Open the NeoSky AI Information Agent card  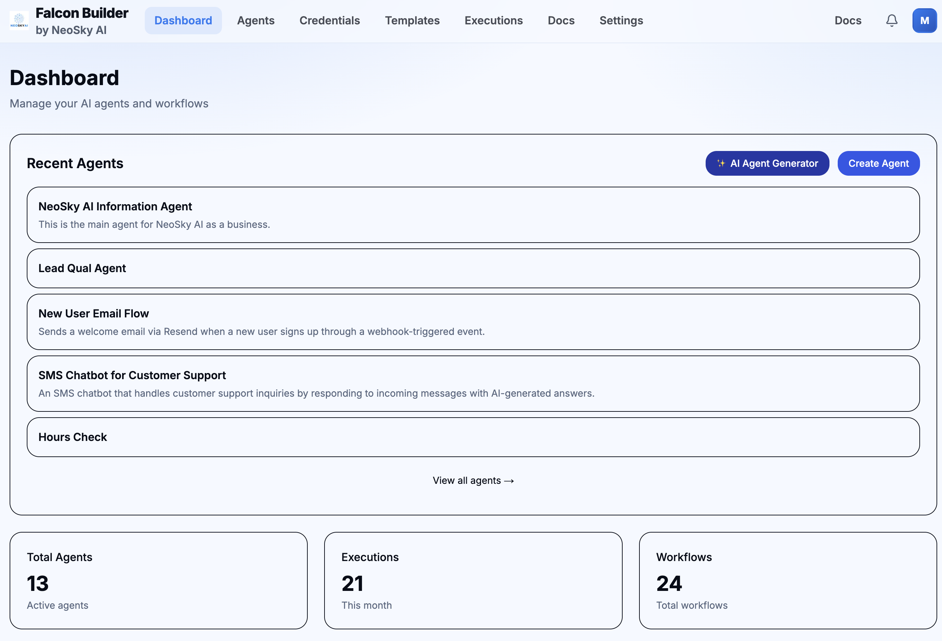tap(473, 215)
